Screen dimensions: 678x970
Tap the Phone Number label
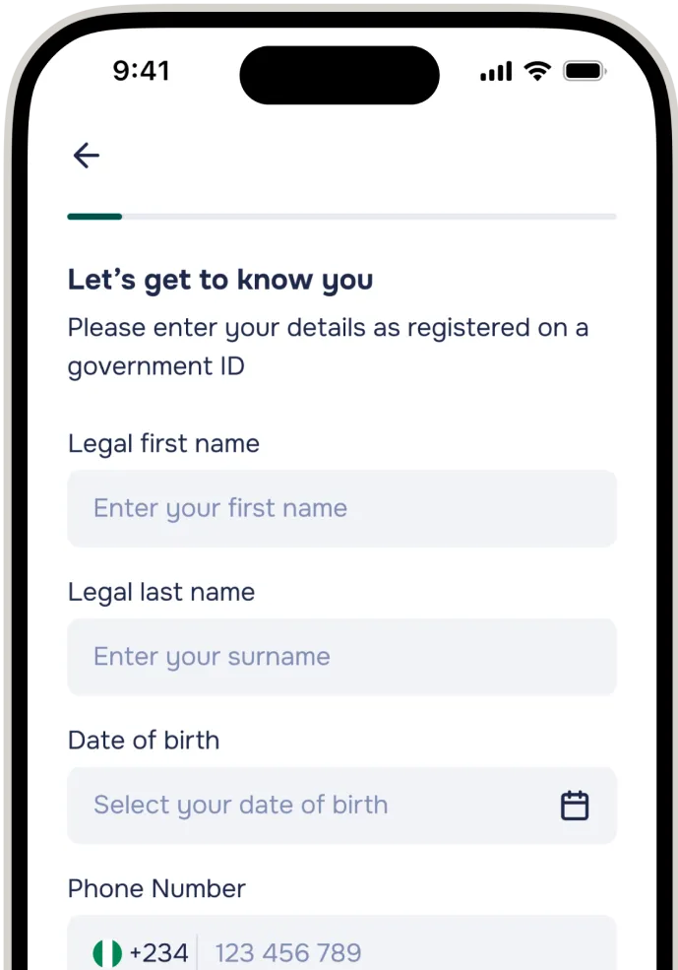click(x=156, y=889)
